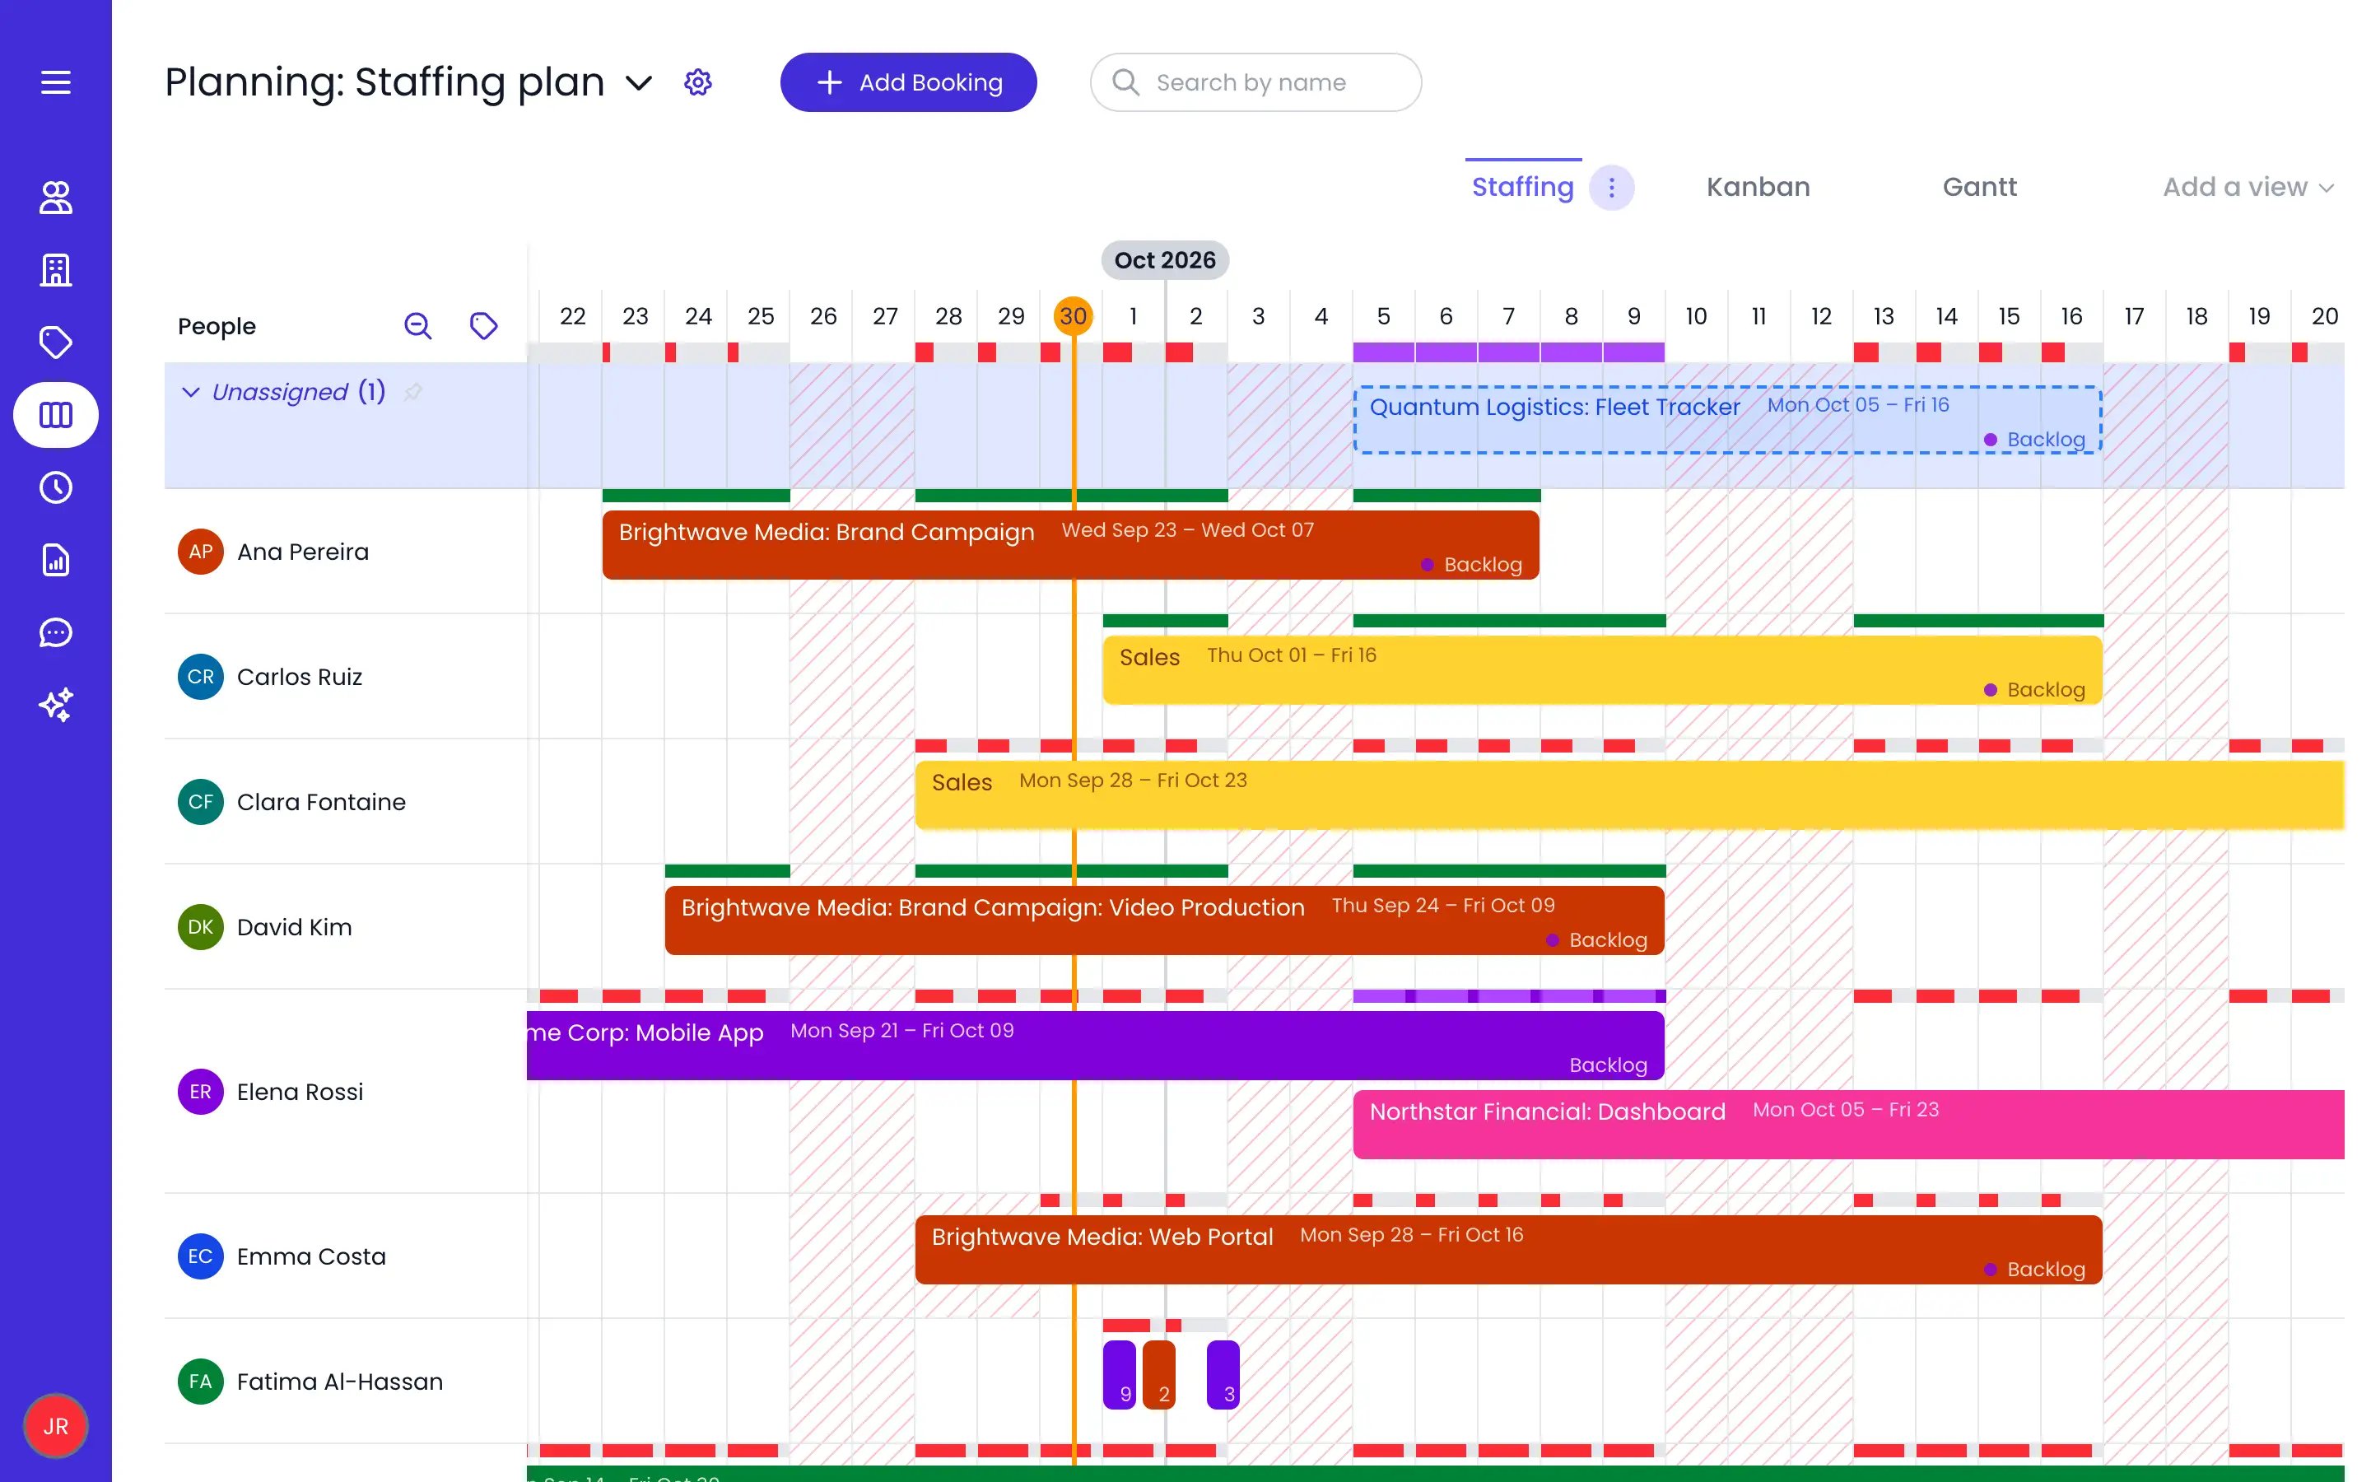This screenshot has width=2371, height=1482.
Task: Expand the Planning: Staffing plan dropdown chevron
Action: click(639, 83)
